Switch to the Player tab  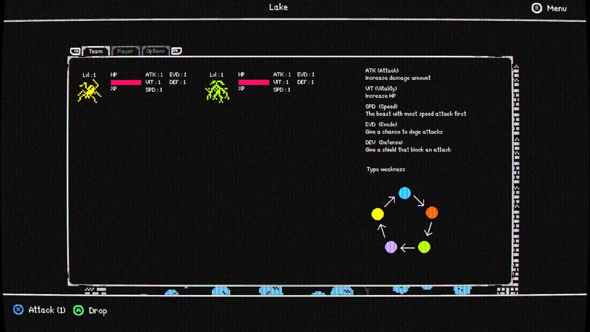click(x=125, y=51)
